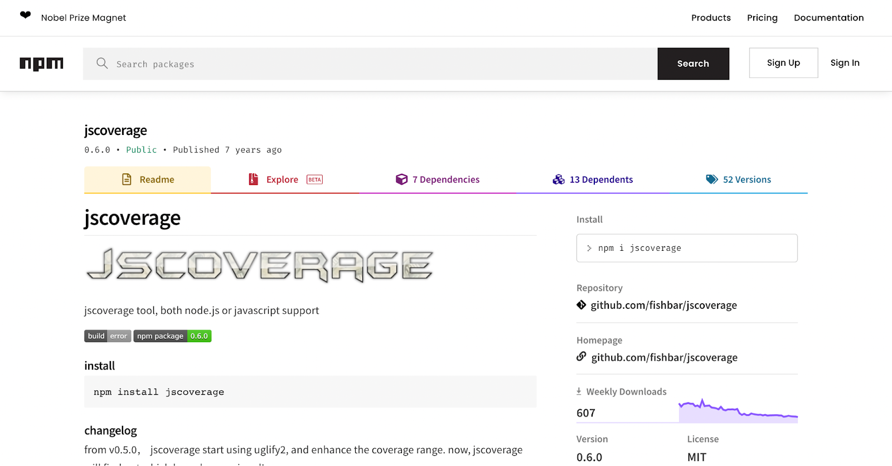Click the Published 7 years ago text

pos(227,150)
